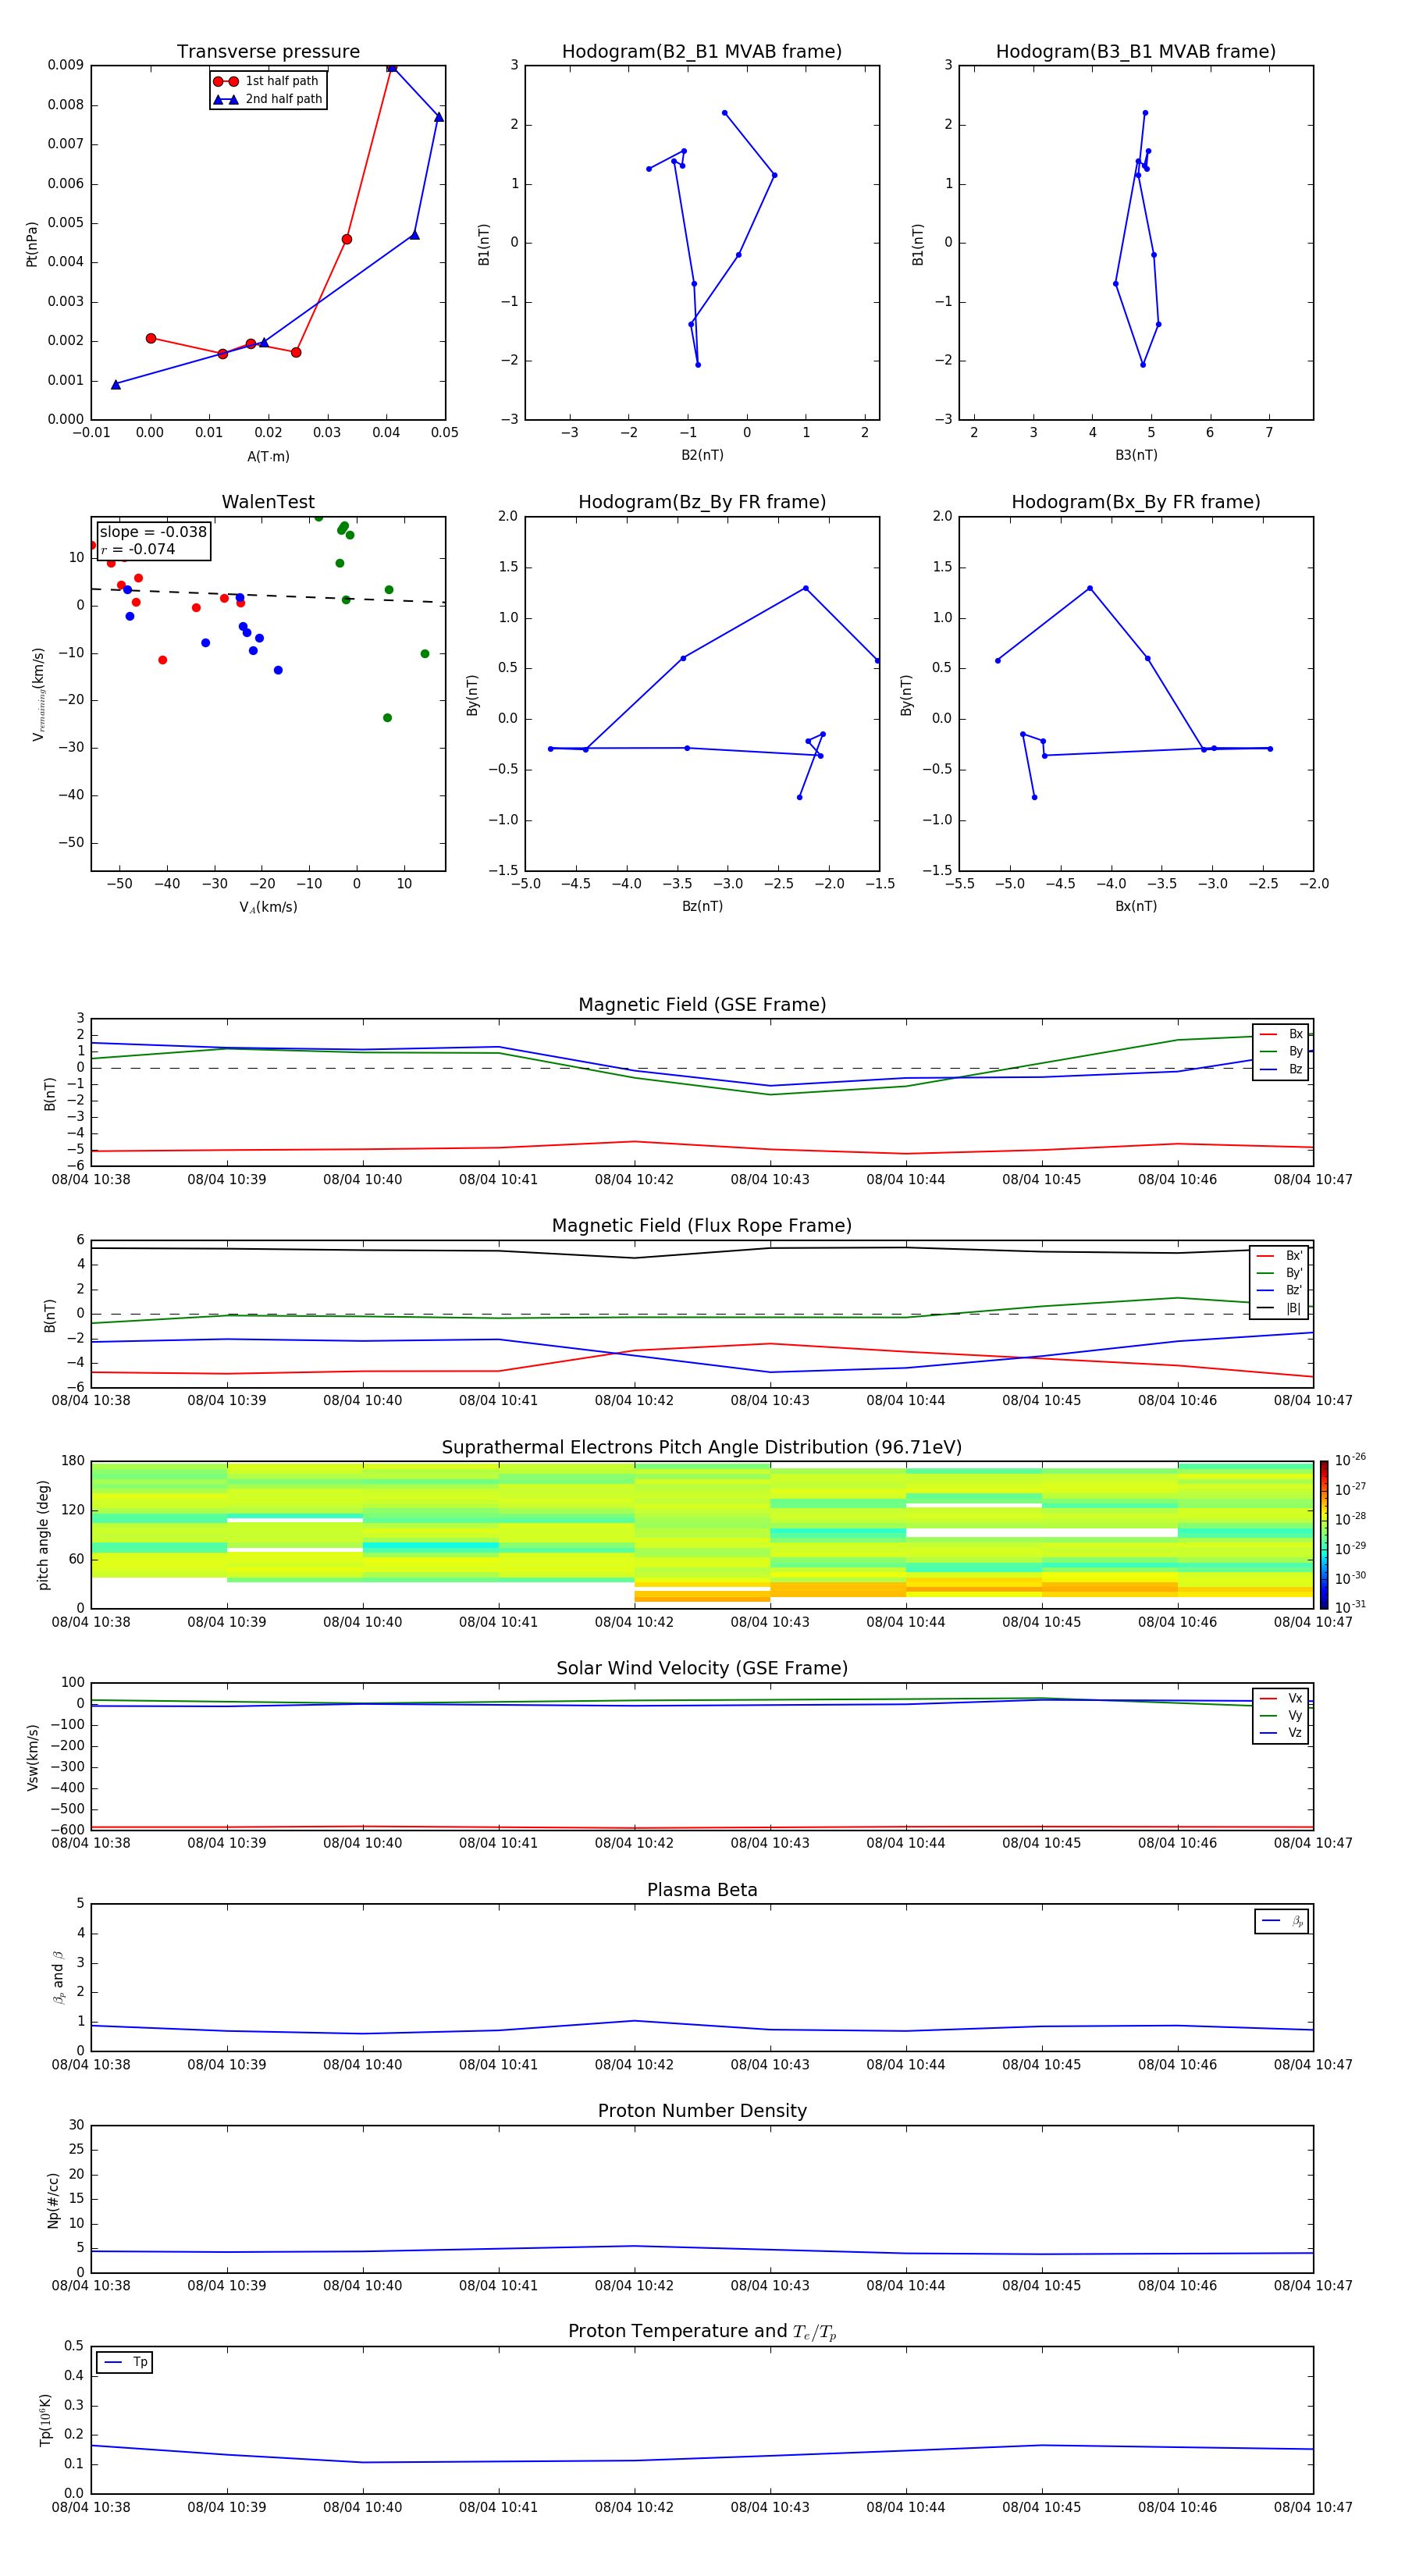Click the 'B3(nT)' axis label

[1136, 455]
